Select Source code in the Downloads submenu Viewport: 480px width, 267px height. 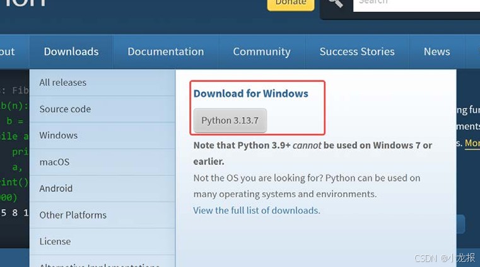65,109
